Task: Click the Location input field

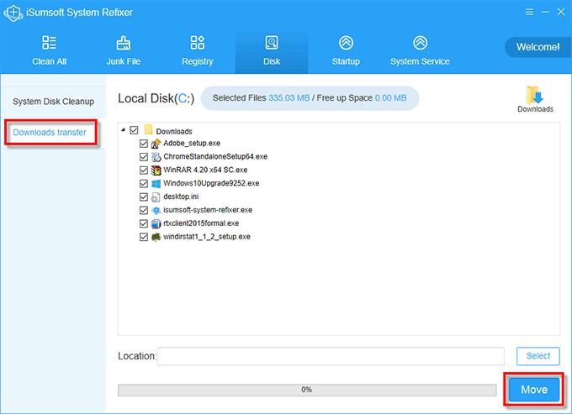Action: click(x=331, y=356)
